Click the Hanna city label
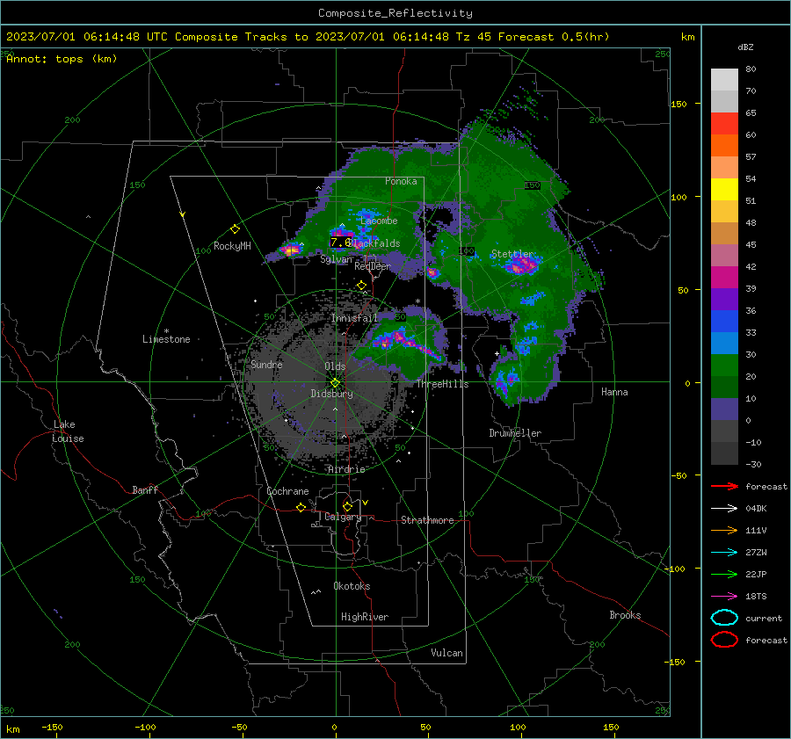 (x=614, y=392)
